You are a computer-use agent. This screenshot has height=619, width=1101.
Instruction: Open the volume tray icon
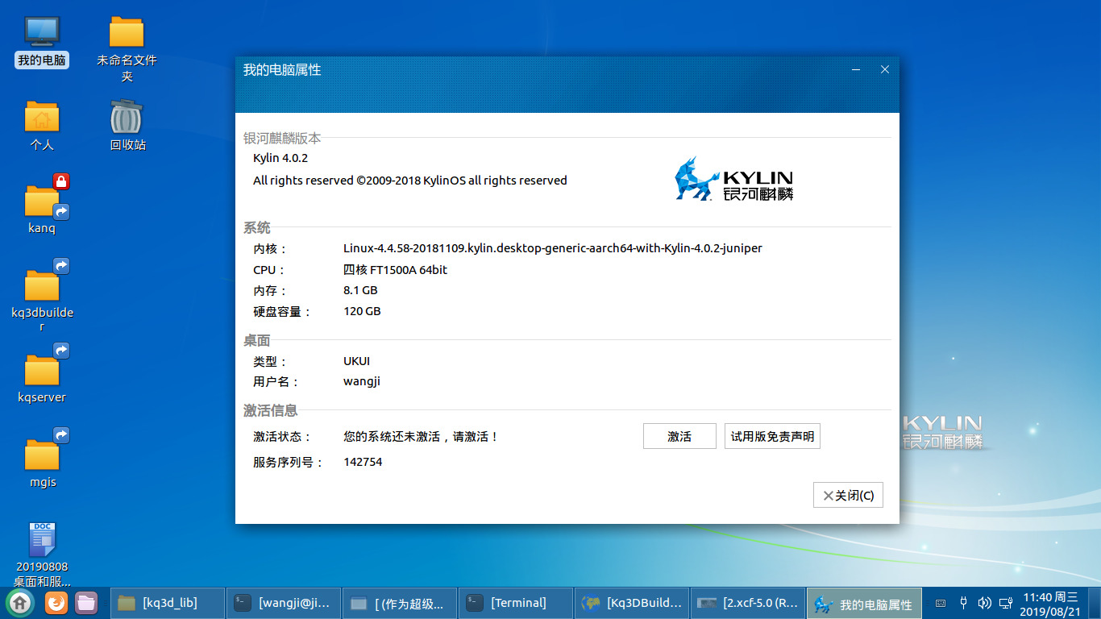click(x=984, y=603)
